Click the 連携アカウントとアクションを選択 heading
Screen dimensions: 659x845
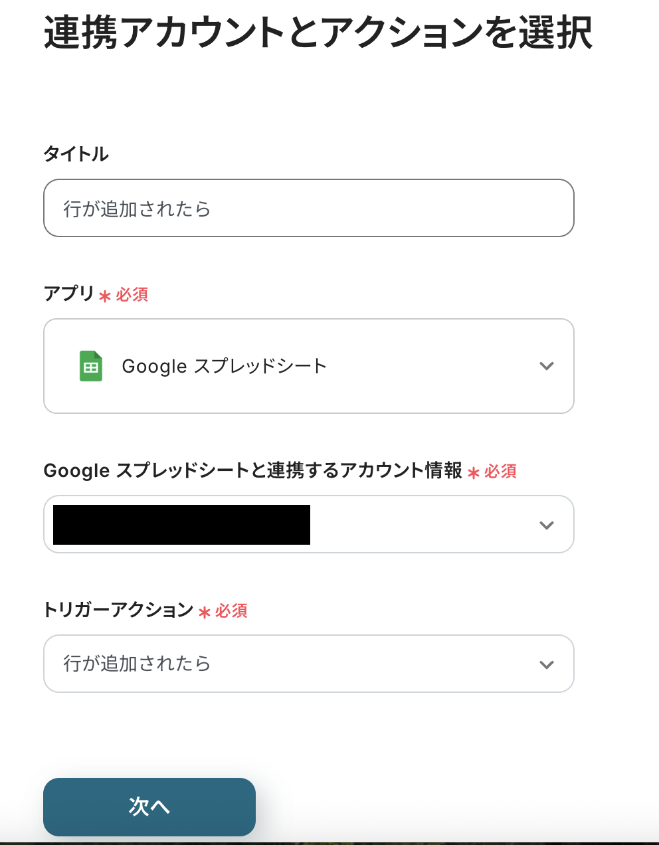(x=318, y=33)
